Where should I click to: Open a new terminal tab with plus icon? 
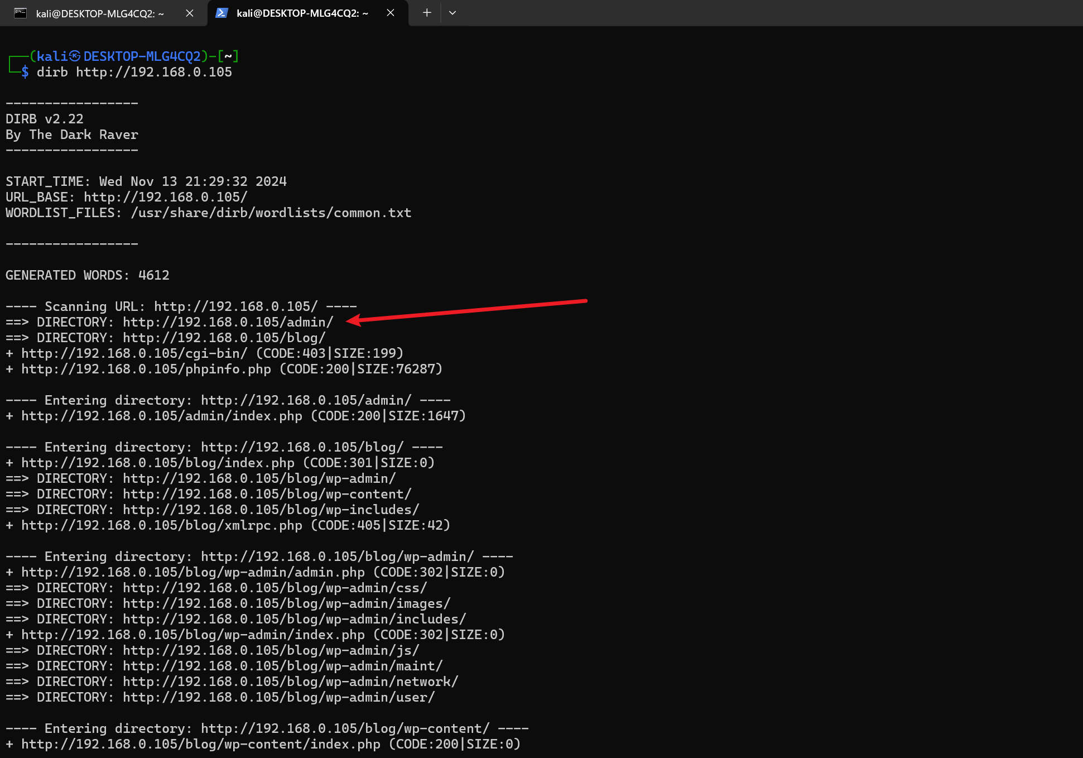(427, 13)
